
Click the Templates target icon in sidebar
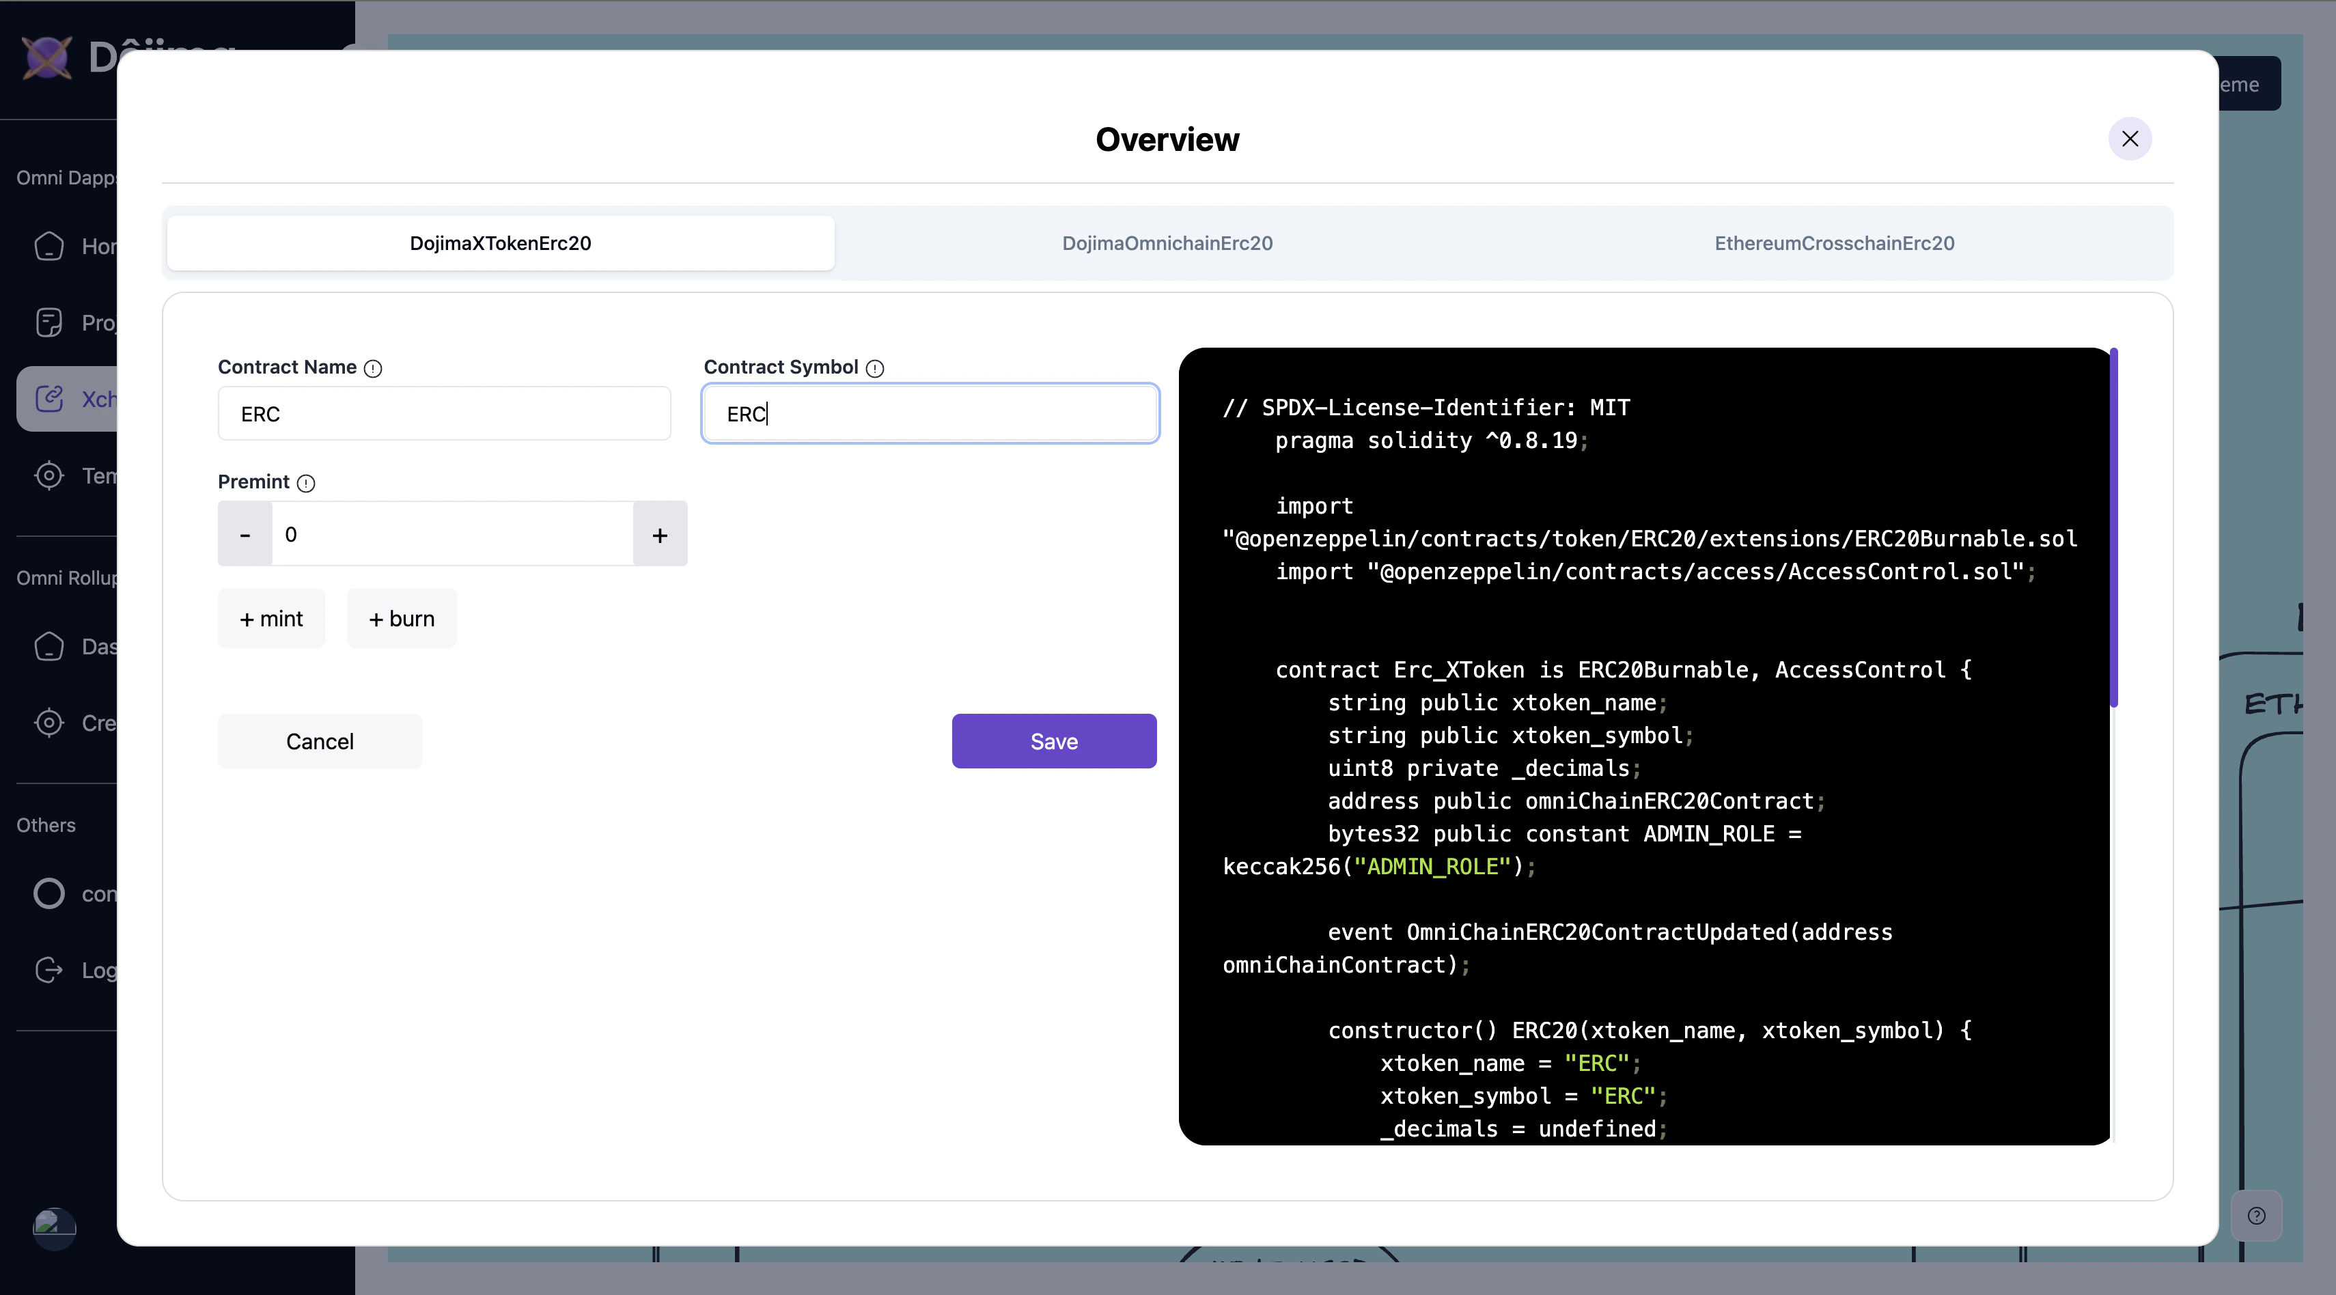[x=49, y=475]
